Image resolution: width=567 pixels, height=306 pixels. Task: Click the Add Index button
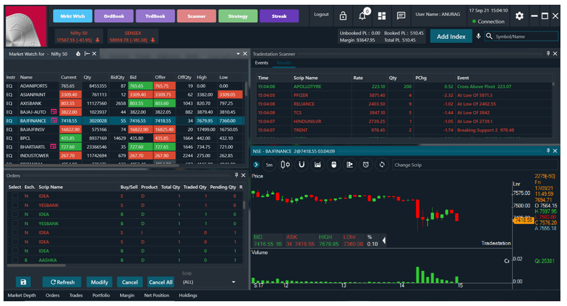click(451, 36)
